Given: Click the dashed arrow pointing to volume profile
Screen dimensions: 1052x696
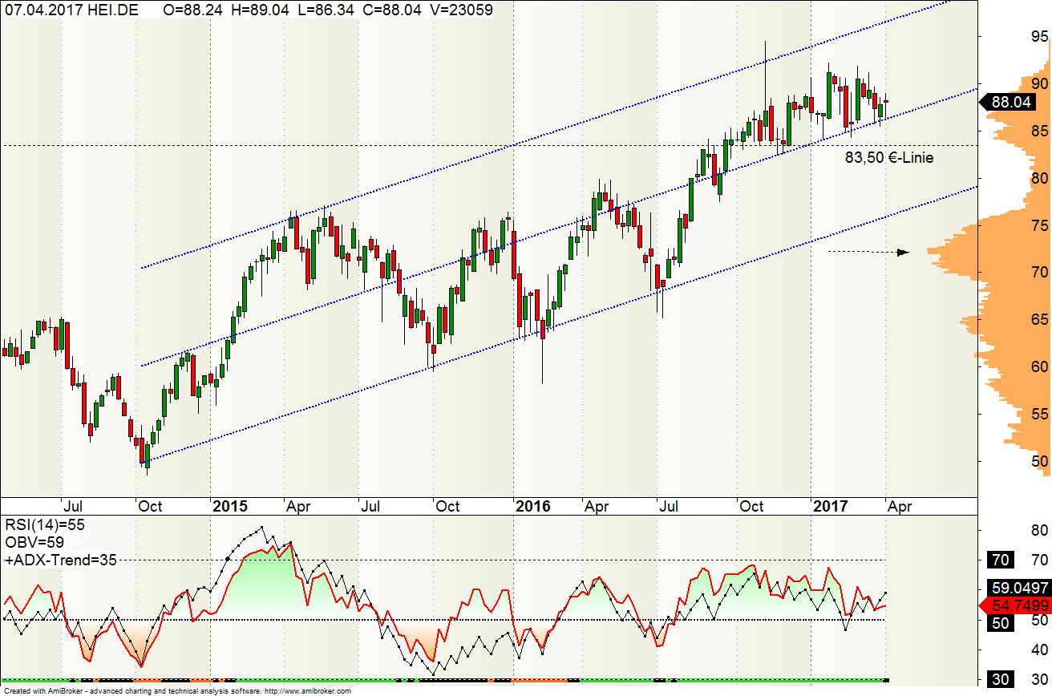Looking at the screenshot, I should (x=868, y=252).
